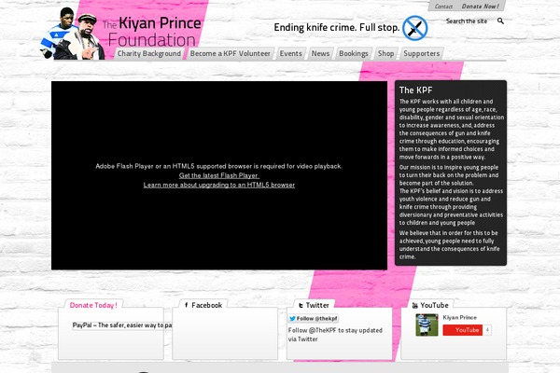
Task: Click the header photo of two men
Action: pyautogui.click(x=73, y=34)
